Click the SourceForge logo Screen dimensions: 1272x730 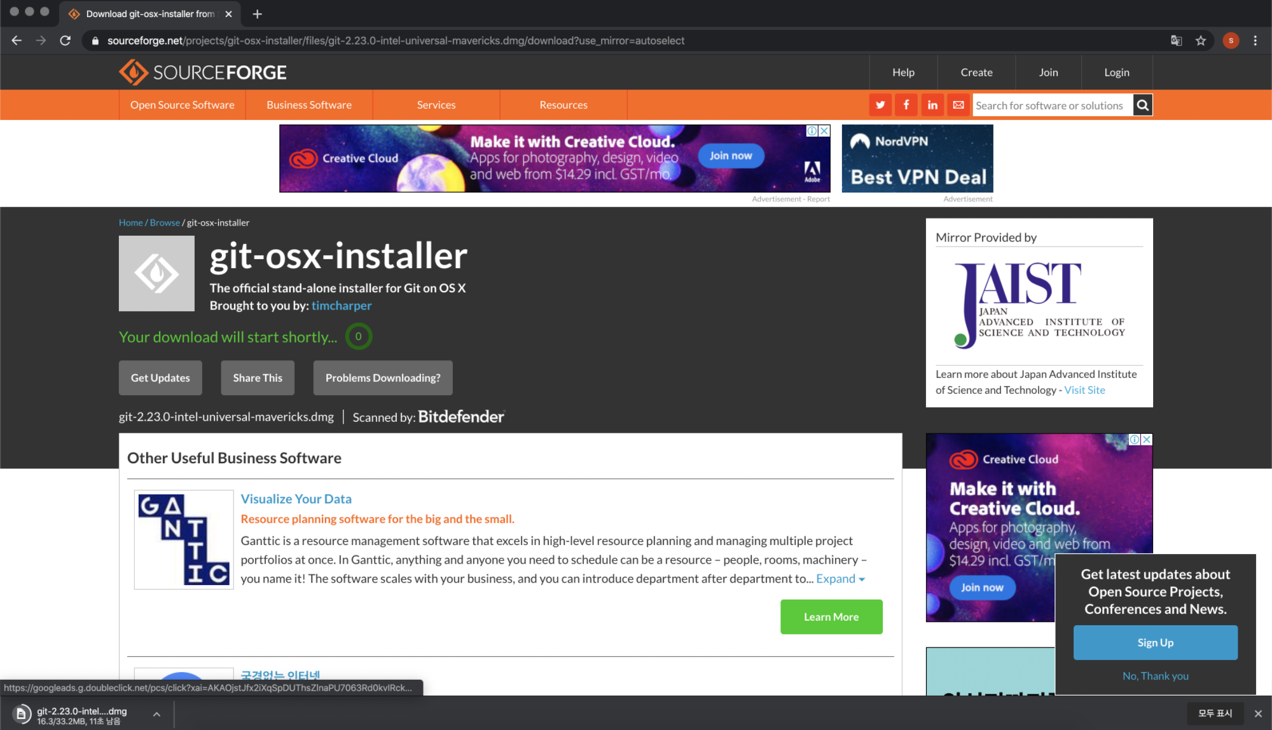[x=203, y=72]
